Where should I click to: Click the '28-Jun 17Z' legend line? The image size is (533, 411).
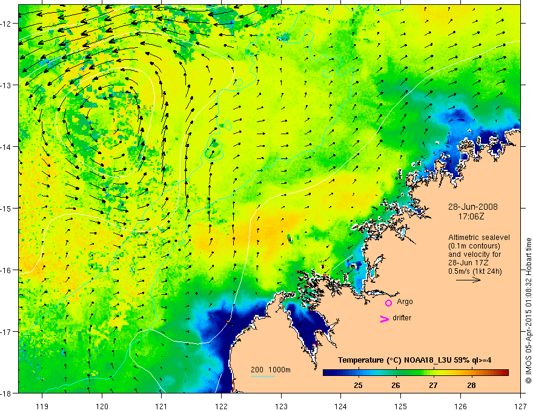(467, 263)
